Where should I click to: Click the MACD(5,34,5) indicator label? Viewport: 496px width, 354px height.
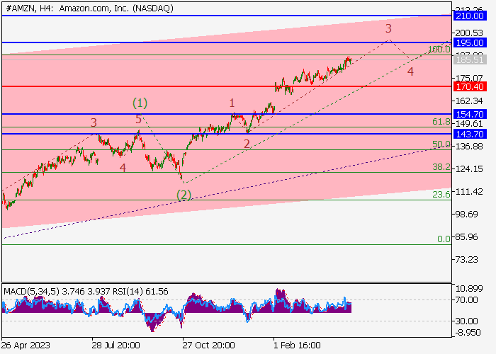(31, 291)
